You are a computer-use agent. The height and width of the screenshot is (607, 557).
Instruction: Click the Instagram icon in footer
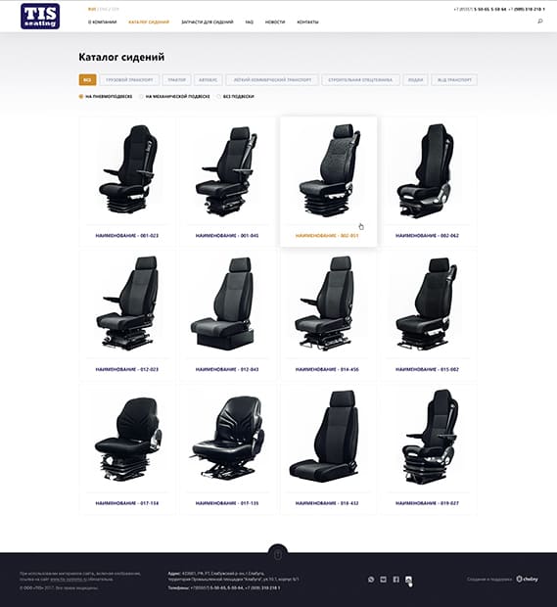tap(408, 580)
